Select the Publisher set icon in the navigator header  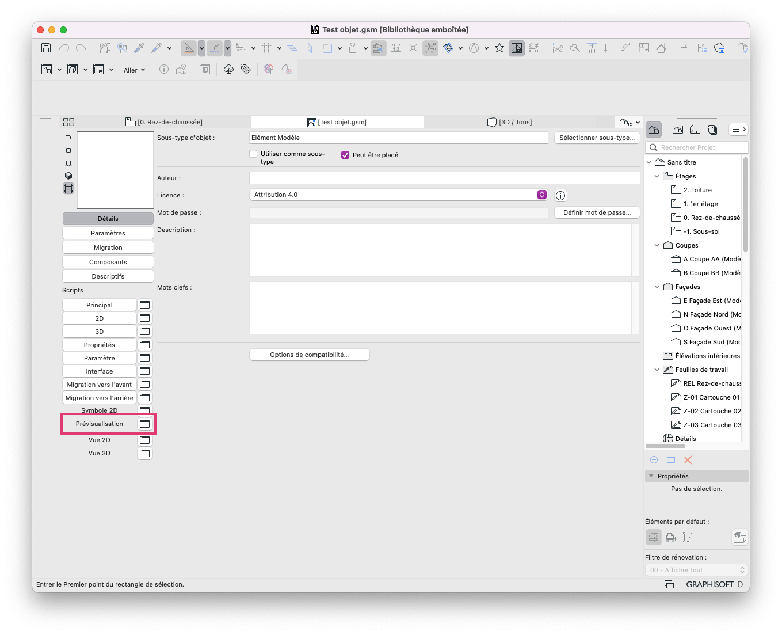pos(712,130)
